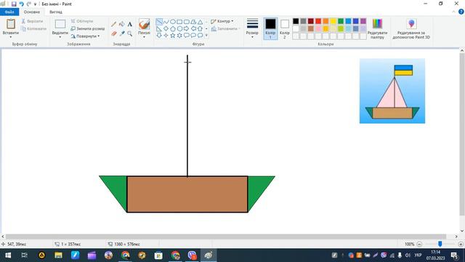Viewport: 465px width, 262px height.
Task: Select the Text tool
Action: (x=130, y=24)
